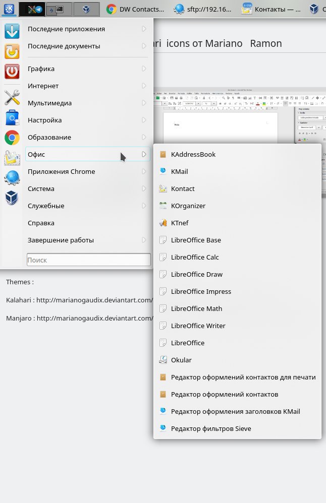Open the Служебные menu category
Screen dimensions: 326x503
(x=87, y=206)
